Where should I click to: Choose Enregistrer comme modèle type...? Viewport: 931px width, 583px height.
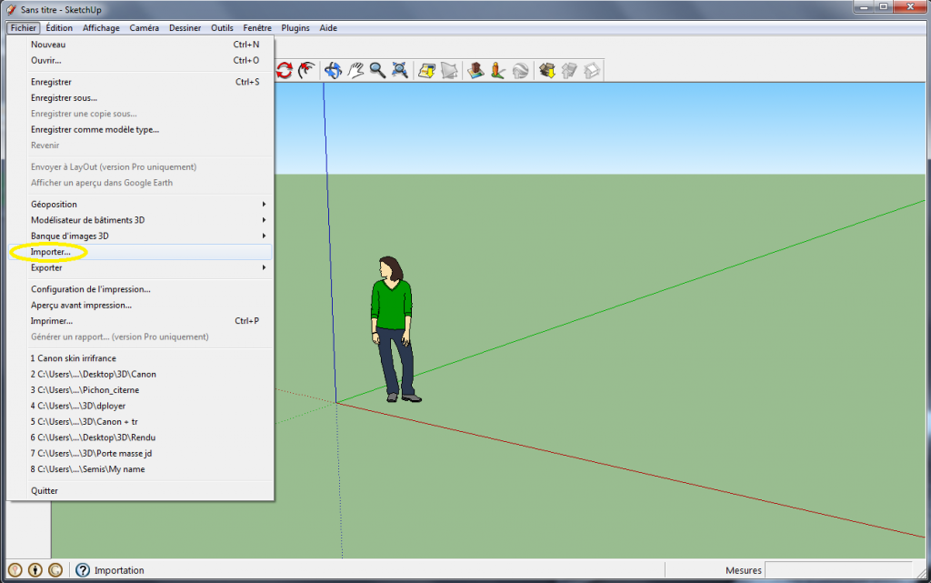(x=140, y=129)
